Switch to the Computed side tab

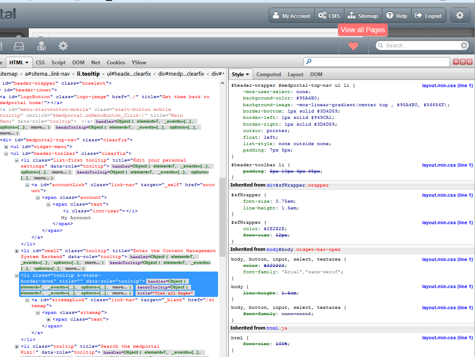coord(268,74)
